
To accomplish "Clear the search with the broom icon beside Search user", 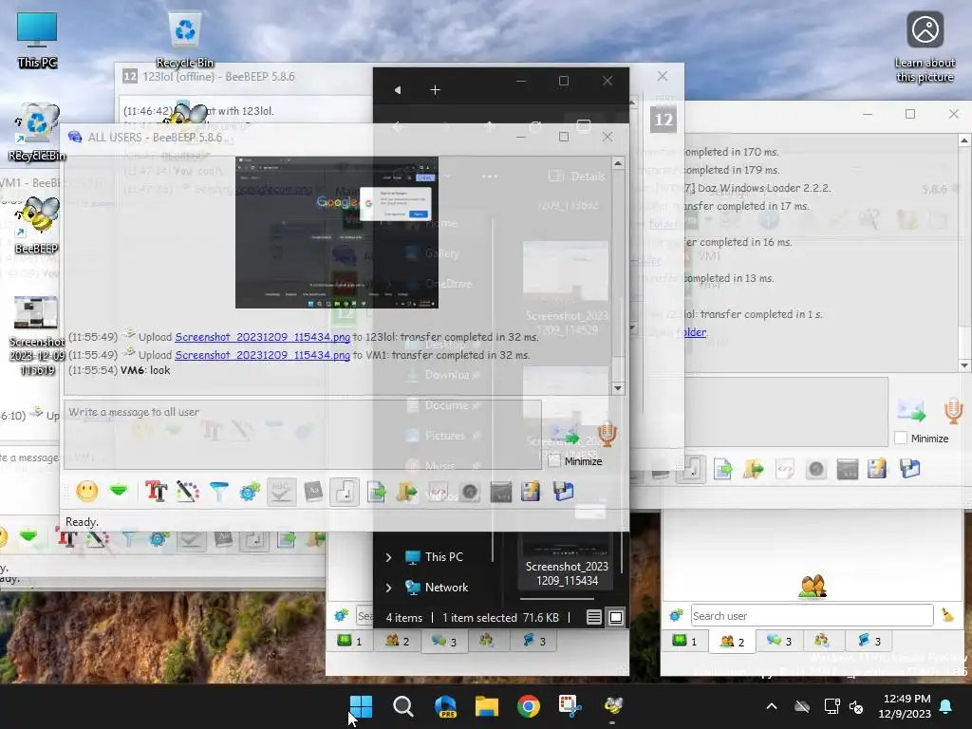I will point(947,615).
